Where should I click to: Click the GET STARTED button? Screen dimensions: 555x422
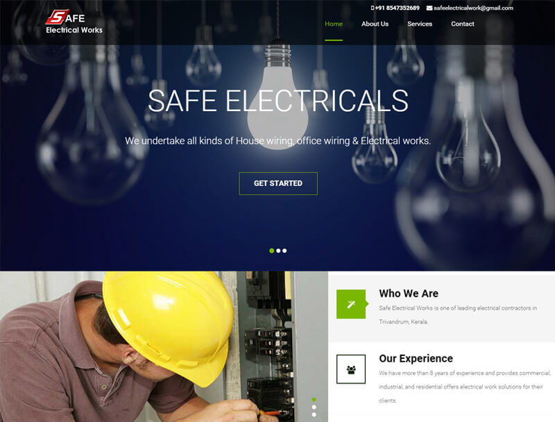278,183
